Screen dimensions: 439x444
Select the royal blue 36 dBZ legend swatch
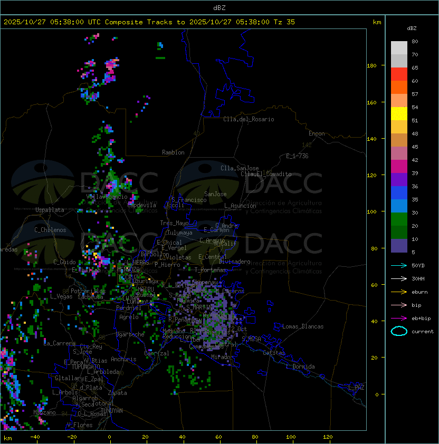pyautogui.click(x=399, y=193)
